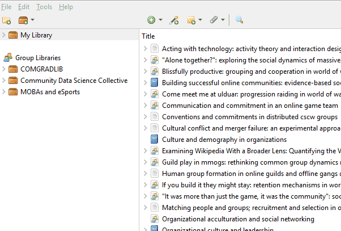The height and width of the screenshot is (231, 341).
Task: Expand "It was more than just the game" item
Action: pyautogui.click(x=146, y=196)
